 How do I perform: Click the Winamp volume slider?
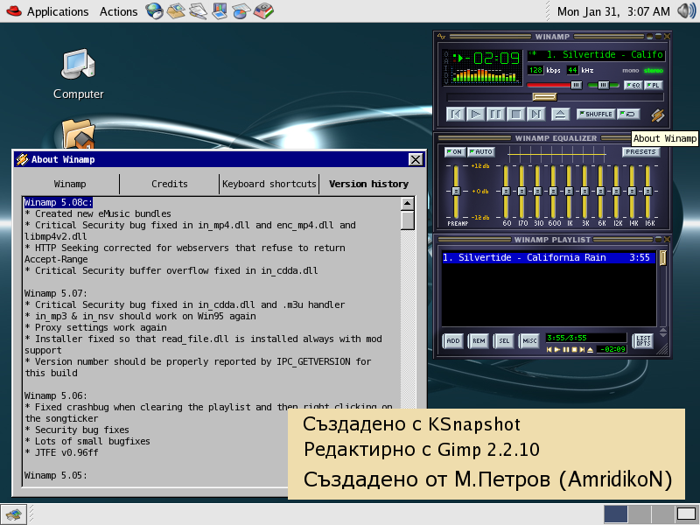pyautogui.click(x=555, y=85)
